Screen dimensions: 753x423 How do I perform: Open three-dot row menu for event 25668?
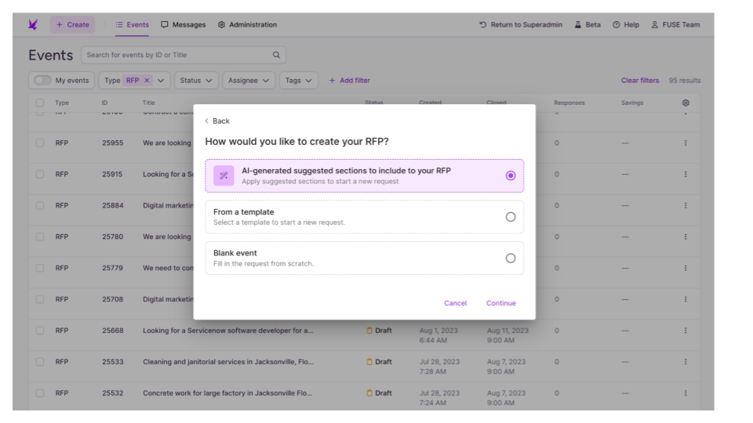point(687,331)
